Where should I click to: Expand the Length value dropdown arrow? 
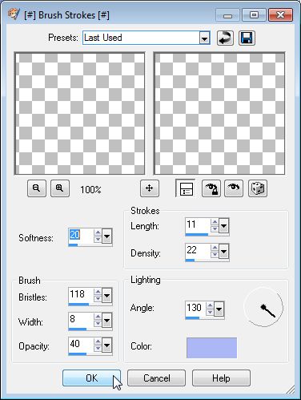tap(223, 226)
